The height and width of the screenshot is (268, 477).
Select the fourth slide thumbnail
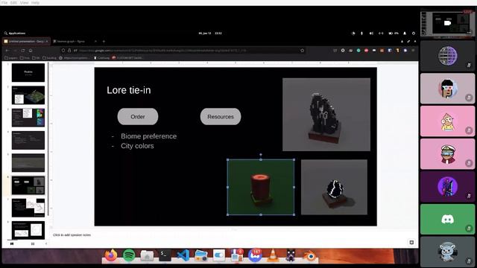pos(28,140)
